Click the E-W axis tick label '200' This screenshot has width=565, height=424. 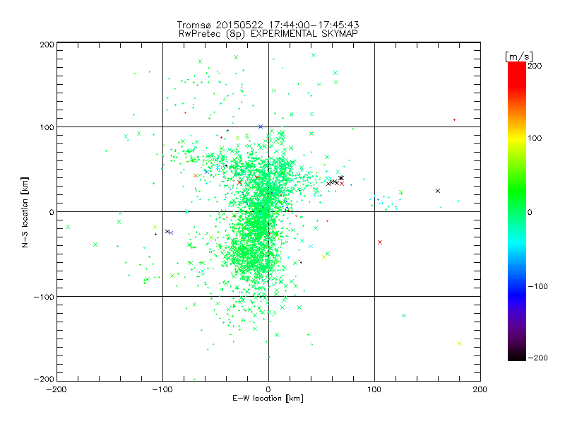coord(480,390)
